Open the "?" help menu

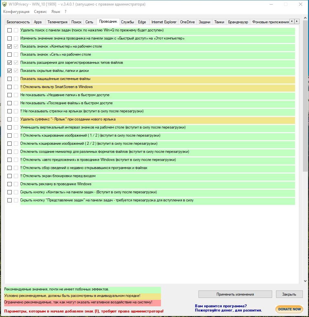click(x=66, y=12)
